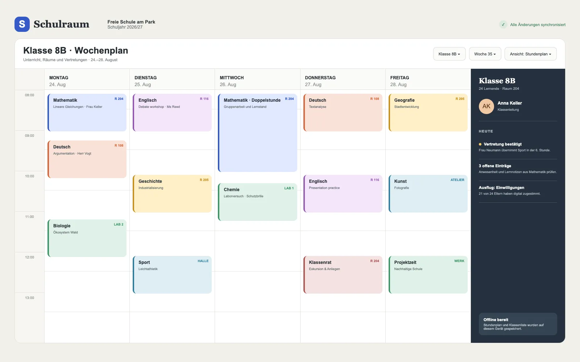Click the Schulraum S logo icon
The image size is (580, 362).
click(22, 24)
